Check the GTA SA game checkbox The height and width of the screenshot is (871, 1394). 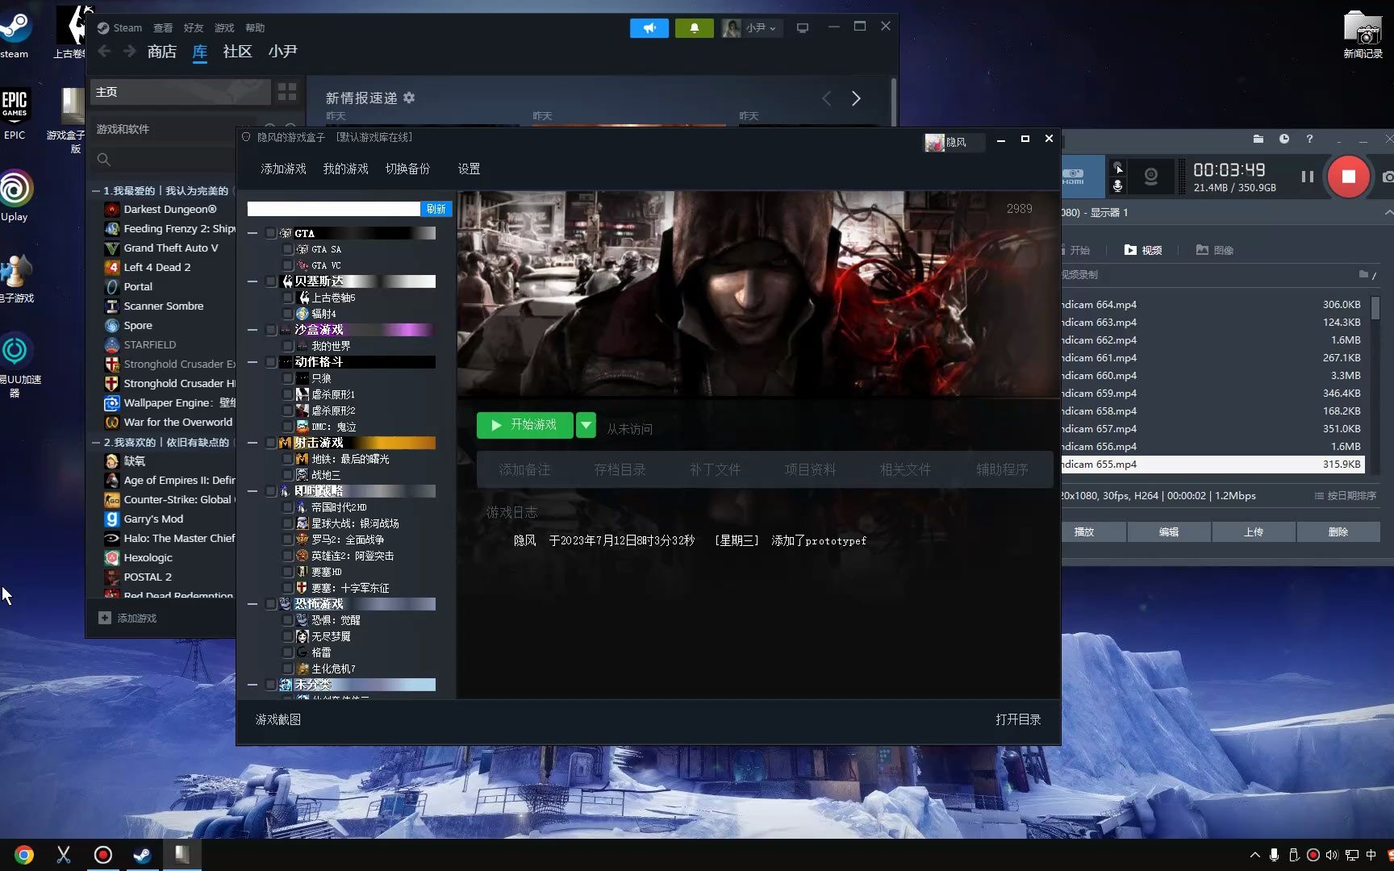click(x=288, y=249)
